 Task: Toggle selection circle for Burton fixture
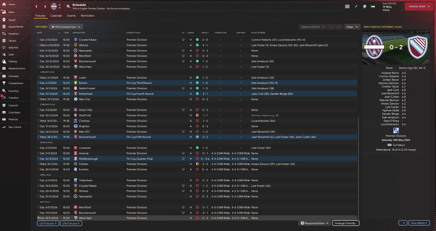[38, 83]
